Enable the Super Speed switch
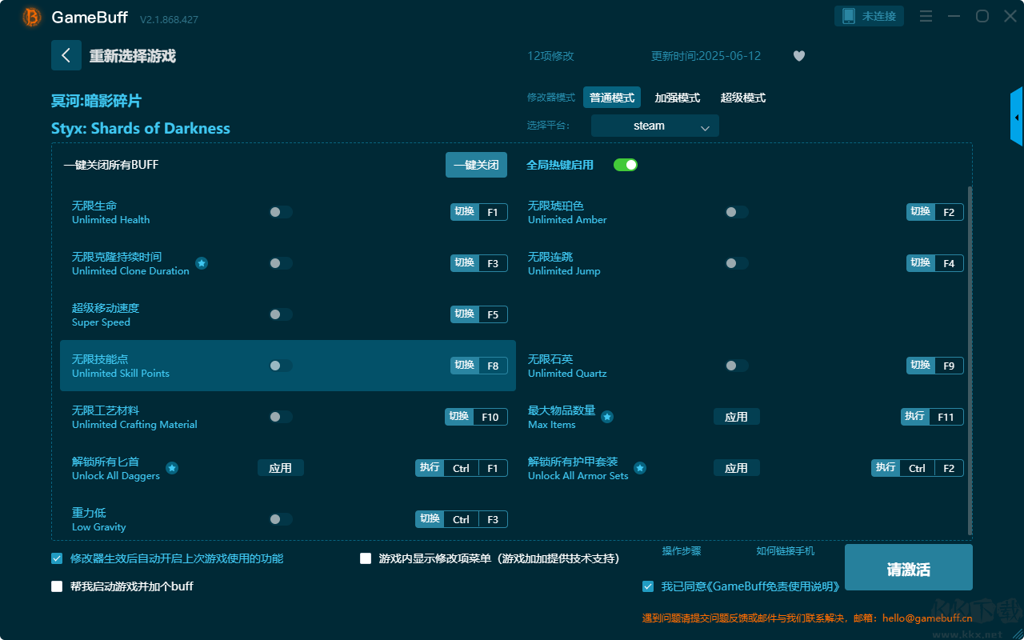Viewport: 1024px width, 640px height. click(x=281, y=314)
